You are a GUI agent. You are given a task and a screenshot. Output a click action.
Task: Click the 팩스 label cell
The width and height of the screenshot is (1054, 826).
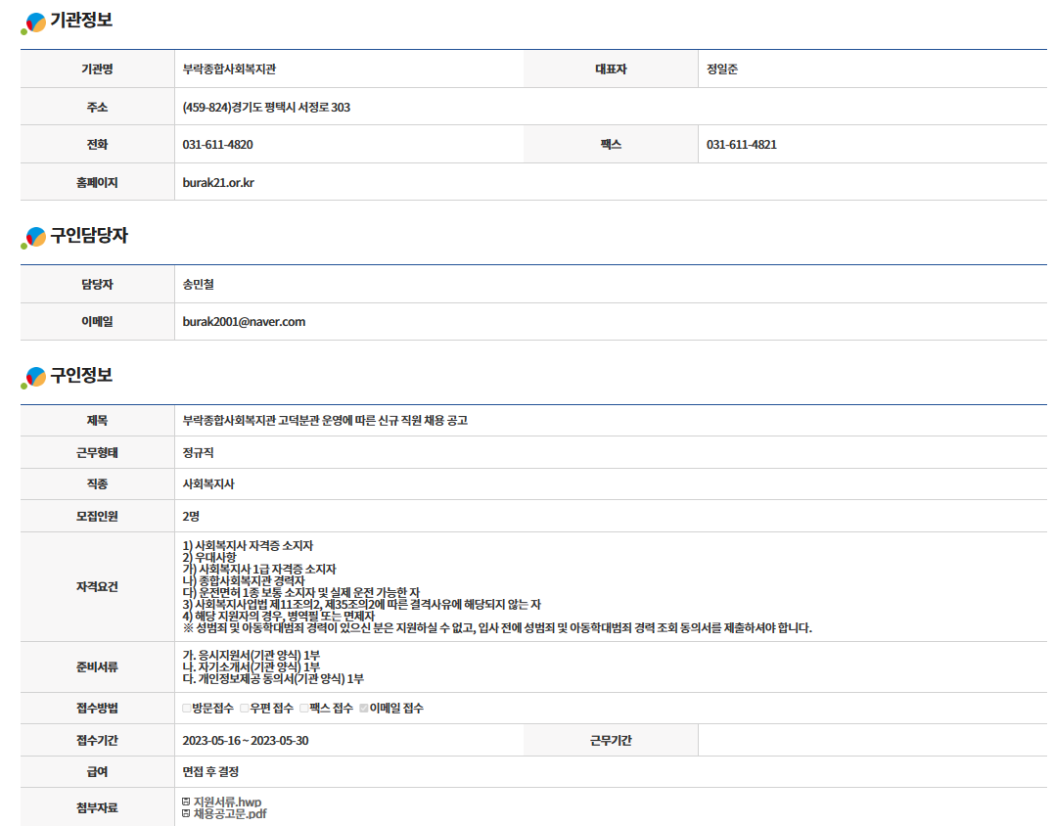click(x=611, y=145)
